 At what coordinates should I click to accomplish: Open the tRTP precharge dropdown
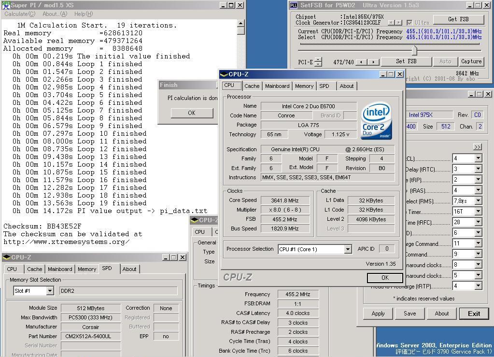(x=478, y=286)
